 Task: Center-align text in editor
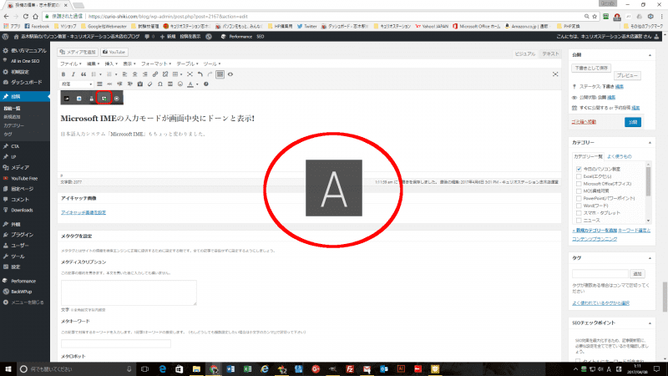[x=134, y=74]
